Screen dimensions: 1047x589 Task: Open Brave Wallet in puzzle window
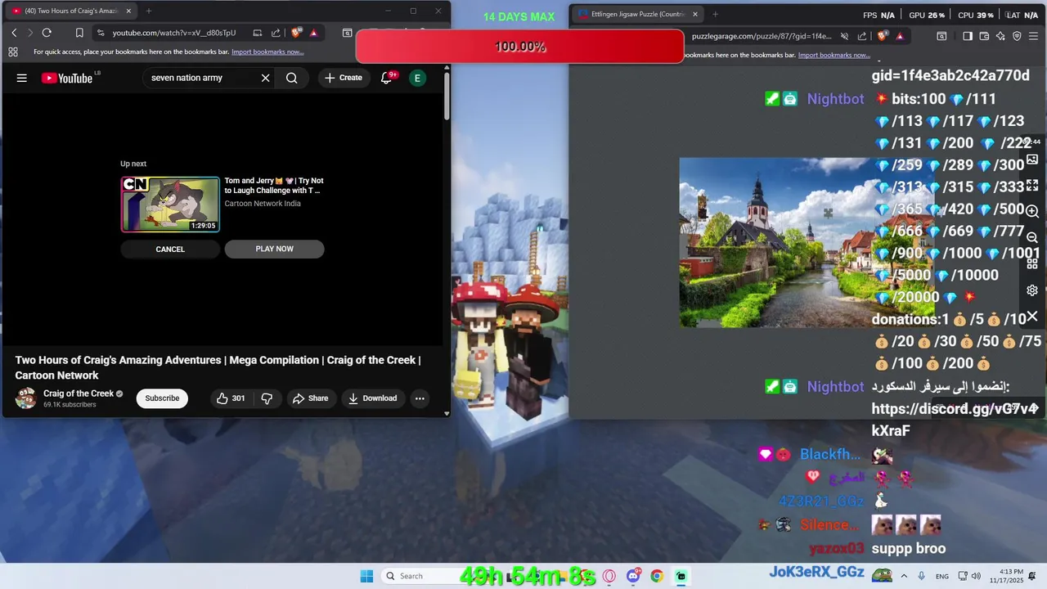[x=984, y=36]
